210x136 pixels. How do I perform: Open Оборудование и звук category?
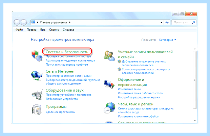pos(65,90)
